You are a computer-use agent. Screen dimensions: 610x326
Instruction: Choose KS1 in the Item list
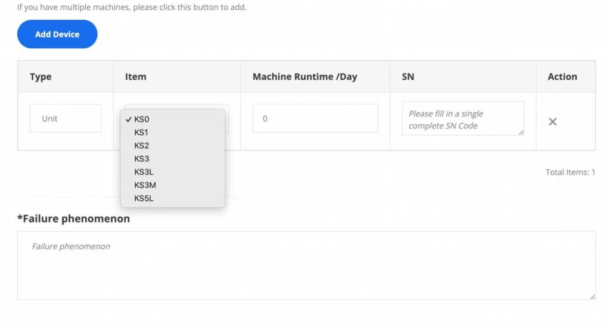pos(142,132)
